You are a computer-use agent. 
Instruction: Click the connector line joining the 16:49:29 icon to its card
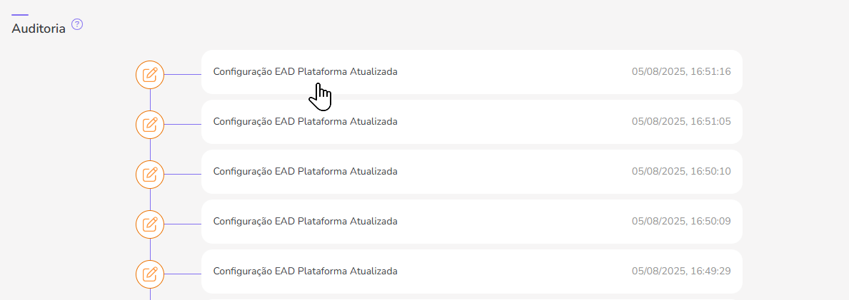183,274
